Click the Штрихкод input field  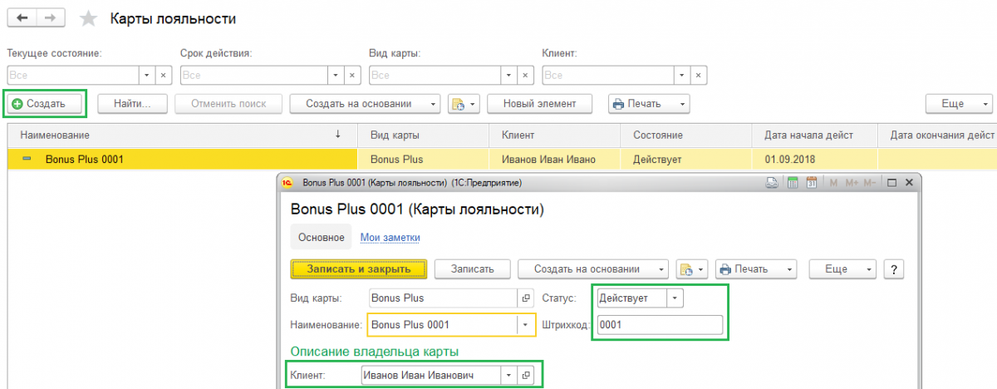pyautogui.click(x=660, y=325)
